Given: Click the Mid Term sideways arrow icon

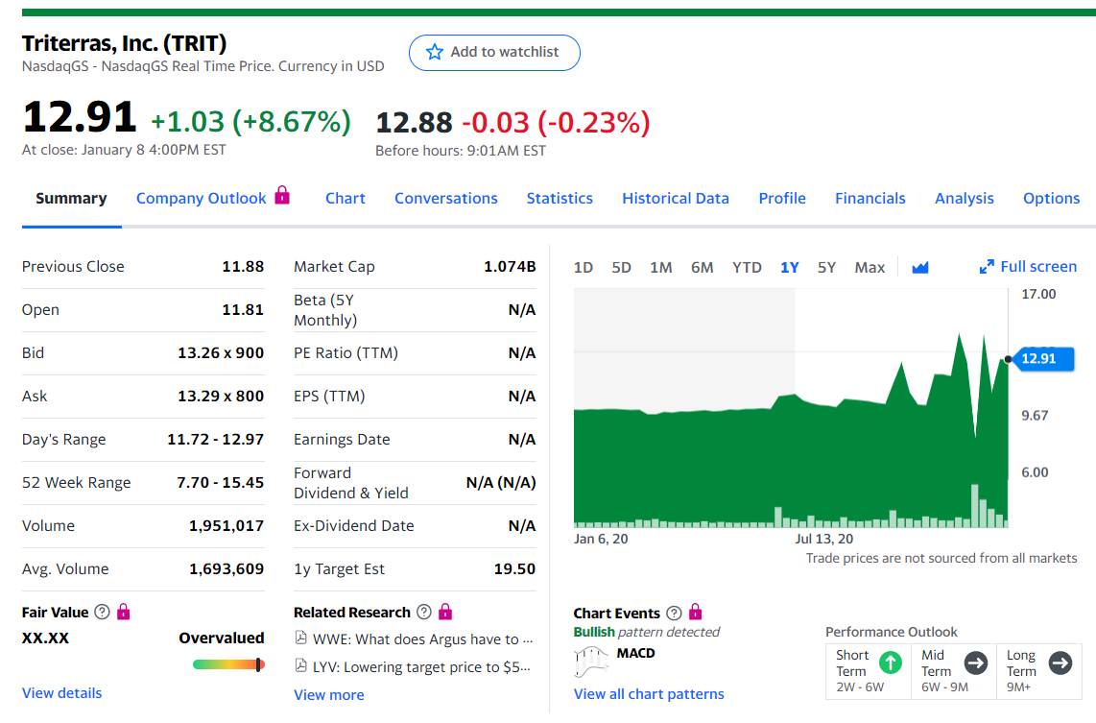Looking at the screenshot, I should (x=976, y=663).
